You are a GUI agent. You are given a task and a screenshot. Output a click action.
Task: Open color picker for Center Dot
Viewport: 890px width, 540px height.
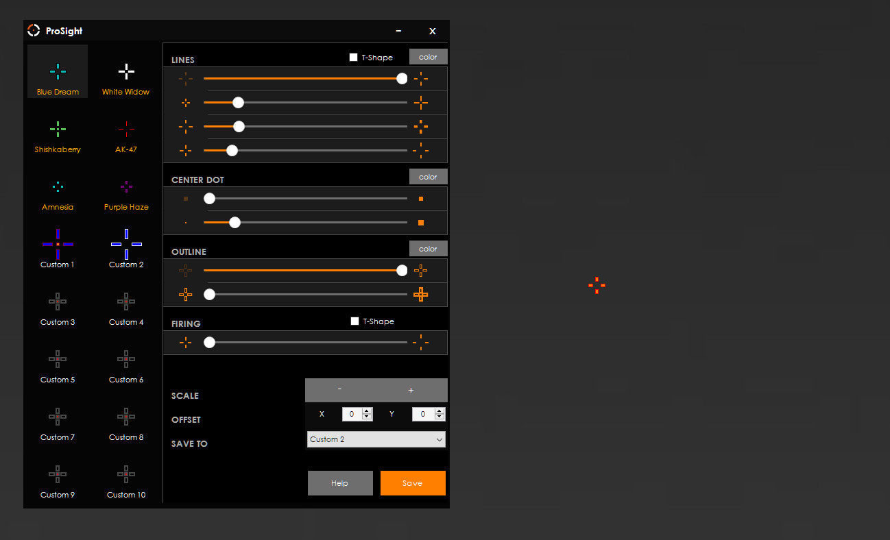point(428,177)
